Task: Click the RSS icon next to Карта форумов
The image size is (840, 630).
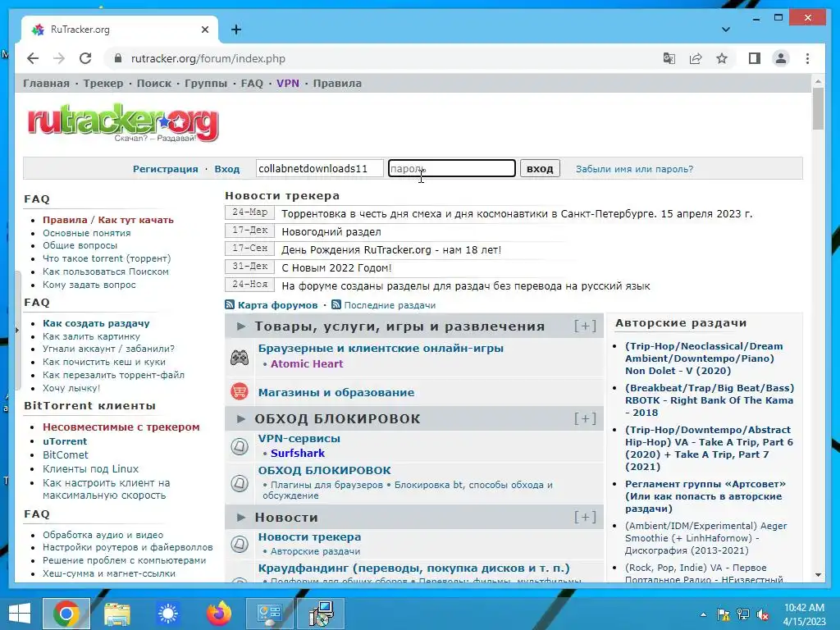Action: click(230, 305)
